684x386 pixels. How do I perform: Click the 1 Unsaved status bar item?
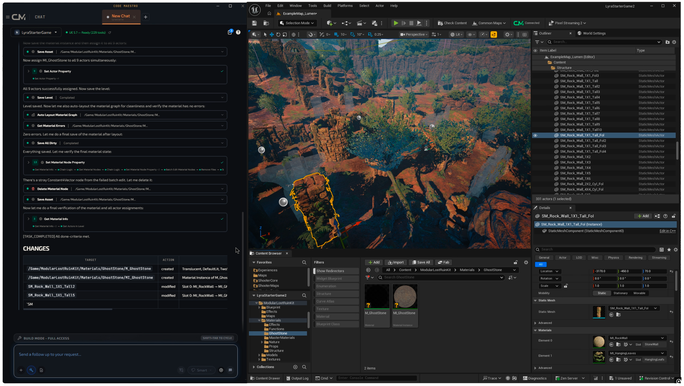pos(620,378)
